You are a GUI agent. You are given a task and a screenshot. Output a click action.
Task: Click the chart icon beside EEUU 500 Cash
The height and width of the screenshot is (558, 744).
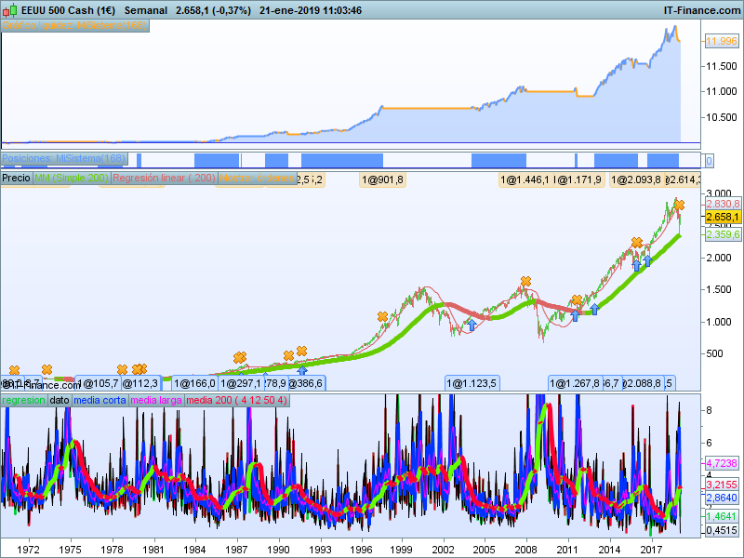(x=9, y=10)
